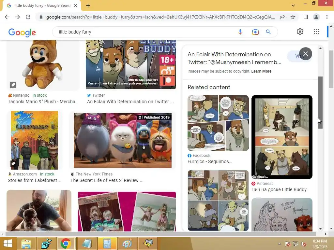Screen dimensions: 334x250
Task: Click the preview panel scrollbar thumb
Action: 320,103
